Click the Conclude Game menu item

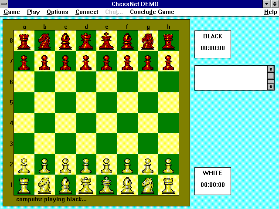tap(152, 12)
